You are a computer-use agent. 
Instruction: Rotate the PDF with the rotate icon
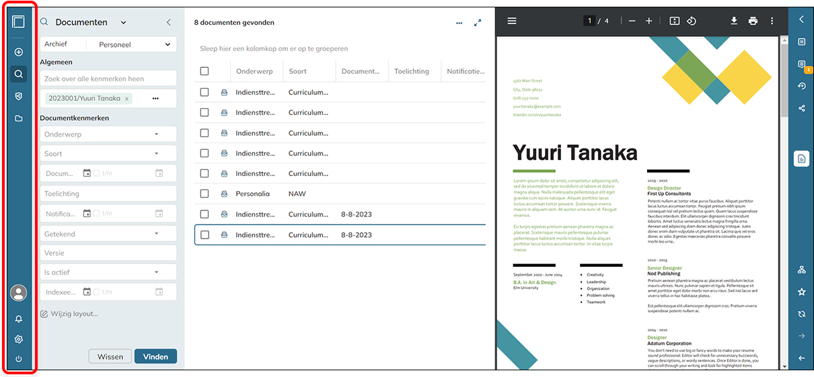[x=692, y=21]
